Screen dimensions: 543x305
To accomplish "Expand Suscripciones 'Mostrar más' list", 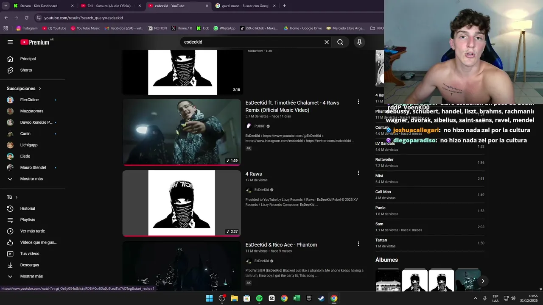I will coord(32,179).
